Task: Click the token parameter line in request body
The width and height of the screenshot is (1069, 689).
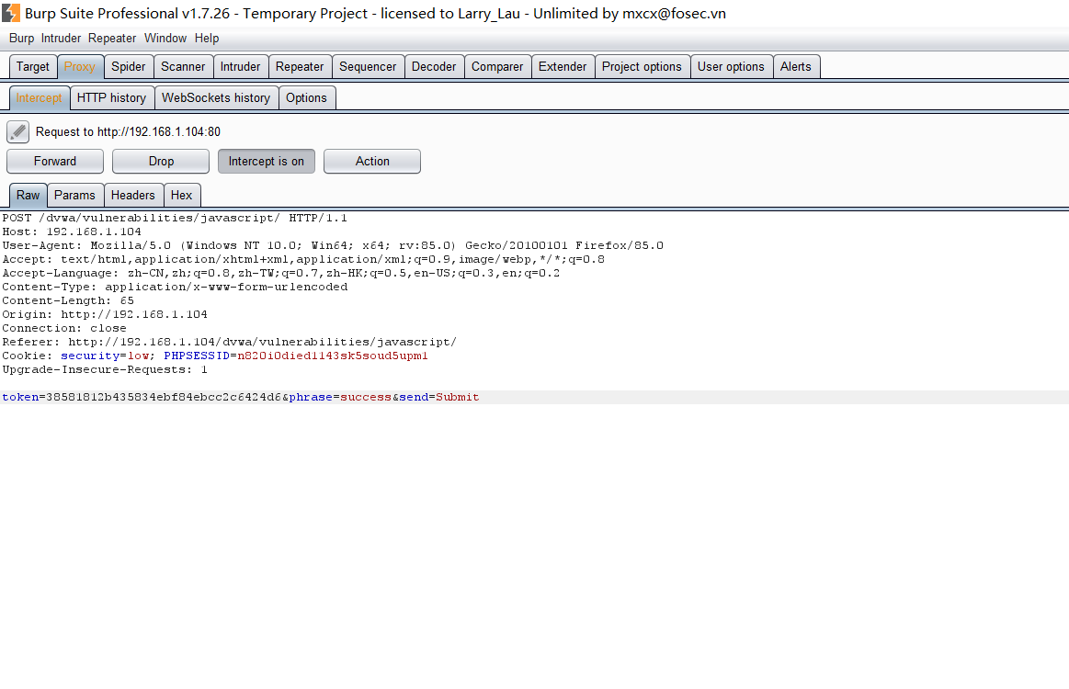Action: 241,397
